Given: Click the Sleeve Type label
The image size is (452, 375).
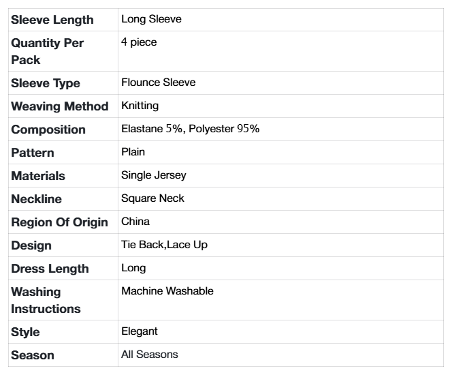Looking at the screenshot, I should (46, 83).
